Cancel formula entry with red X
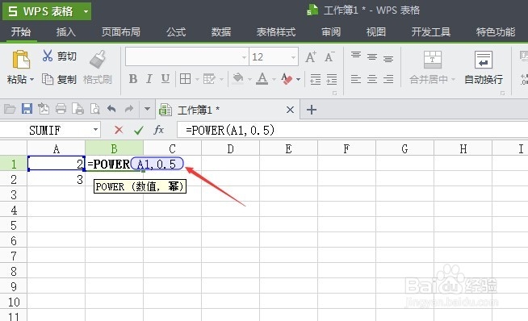 [119, 130]
